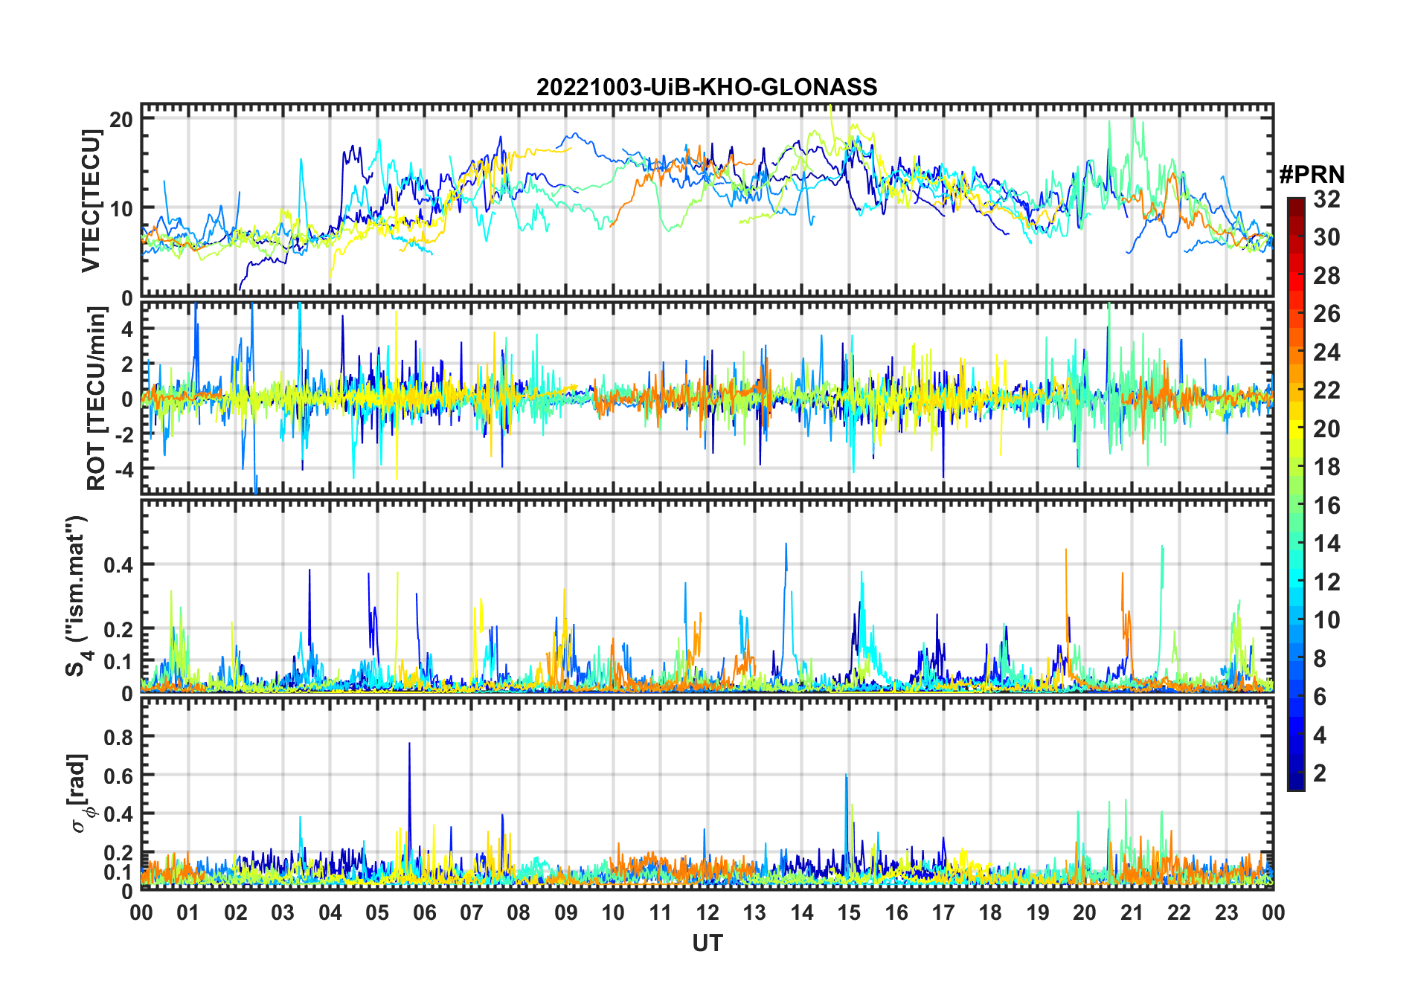Image resolution: width=1415 pixels, height=989 pixels.
Task: Select x-axis hour tick label 23
Action: pos(1227,912)
